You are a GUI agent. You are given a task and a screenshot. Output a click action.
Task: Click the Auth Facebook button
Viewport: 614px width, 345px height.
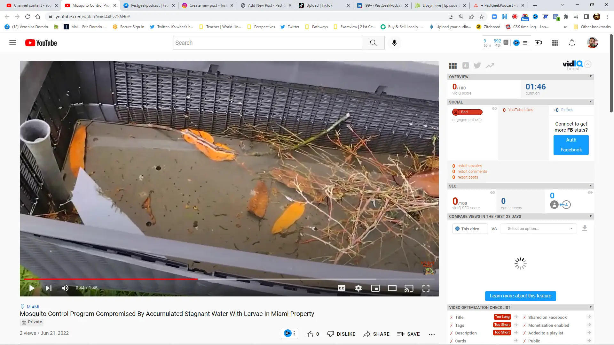(571, 145)
